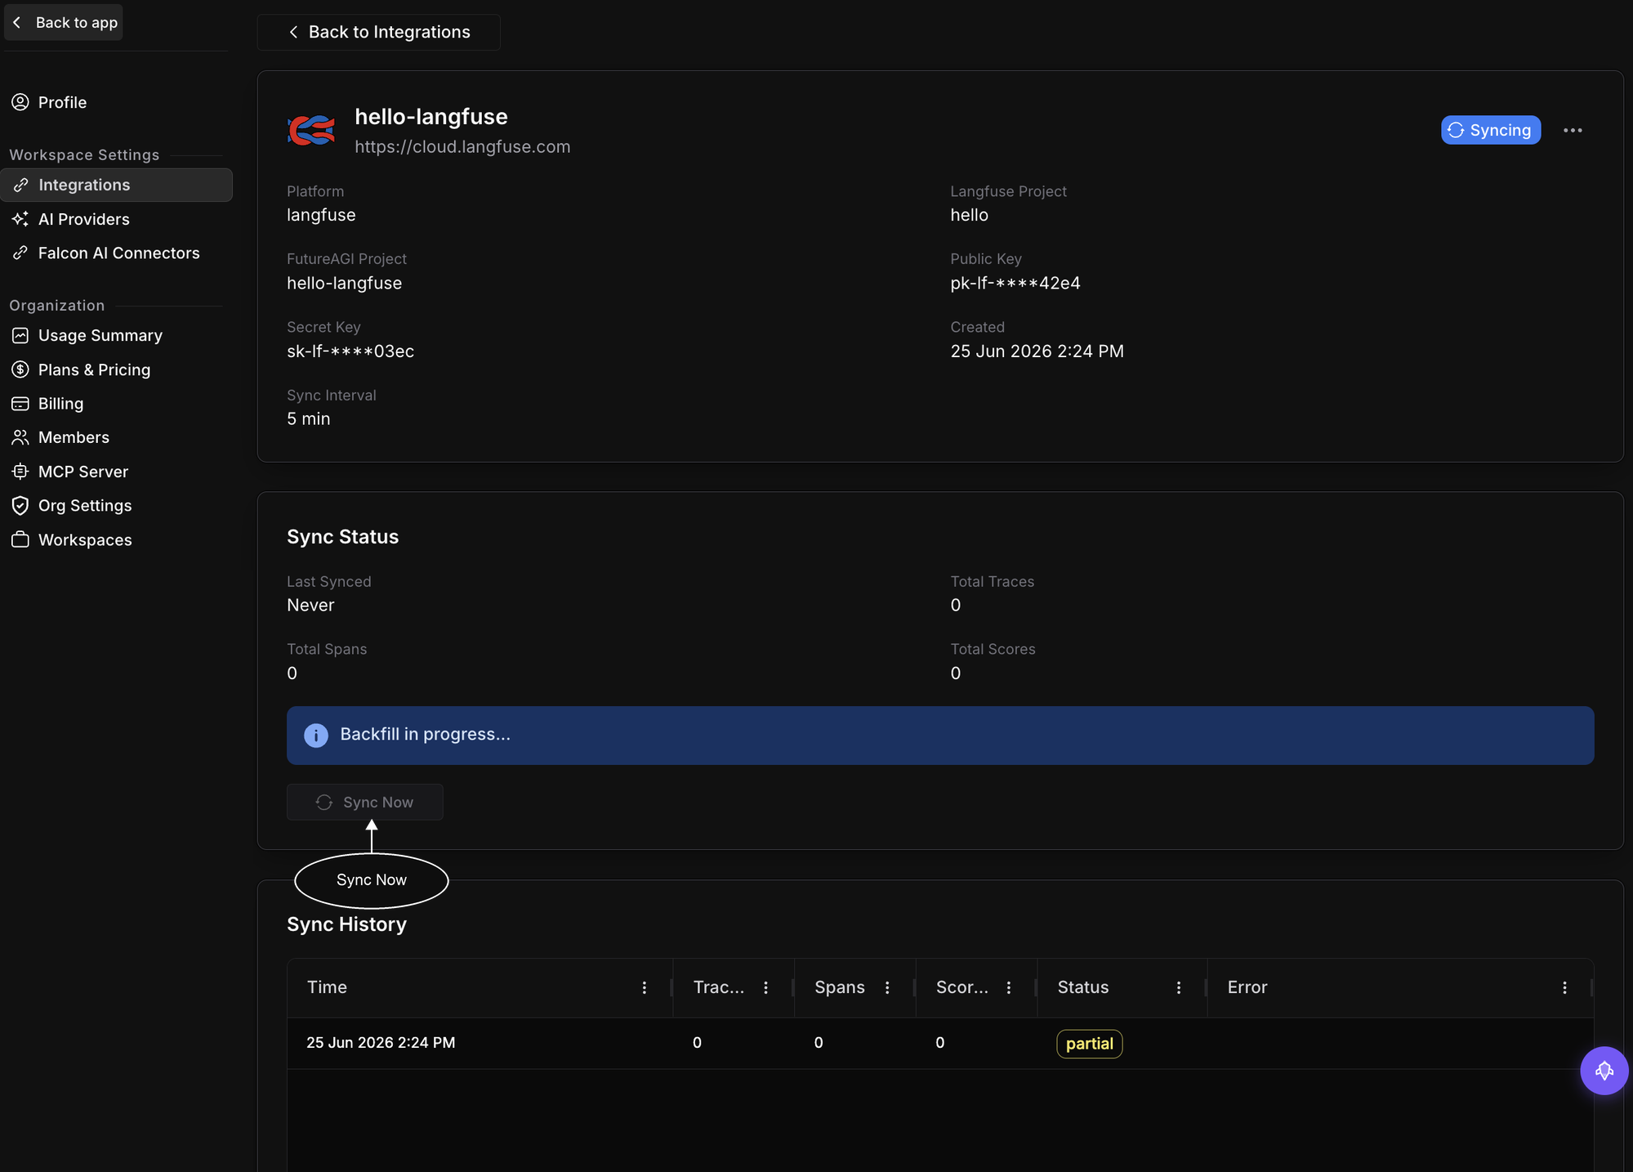Image resolution: width=1633 pixels, height=1172 pixels.
Task: Click the MCP Server chip icon
Action: [20, 472]
